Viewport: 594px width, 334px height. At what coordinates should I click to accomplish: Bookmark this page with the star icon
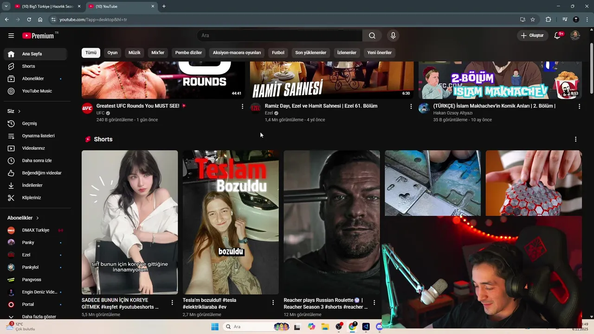click(x=533, y=19)
